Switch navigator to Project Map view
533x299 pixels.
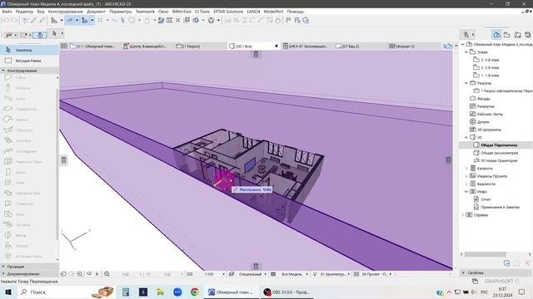point(496,35)
